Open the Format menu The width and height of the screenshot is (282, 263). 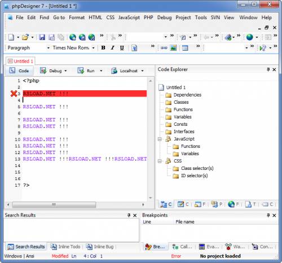(x=77, y=17)
